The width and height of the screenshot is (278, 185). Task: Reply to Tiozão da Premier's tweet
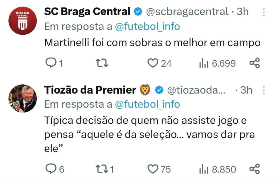pyautogui.click(x=50, y=169)
